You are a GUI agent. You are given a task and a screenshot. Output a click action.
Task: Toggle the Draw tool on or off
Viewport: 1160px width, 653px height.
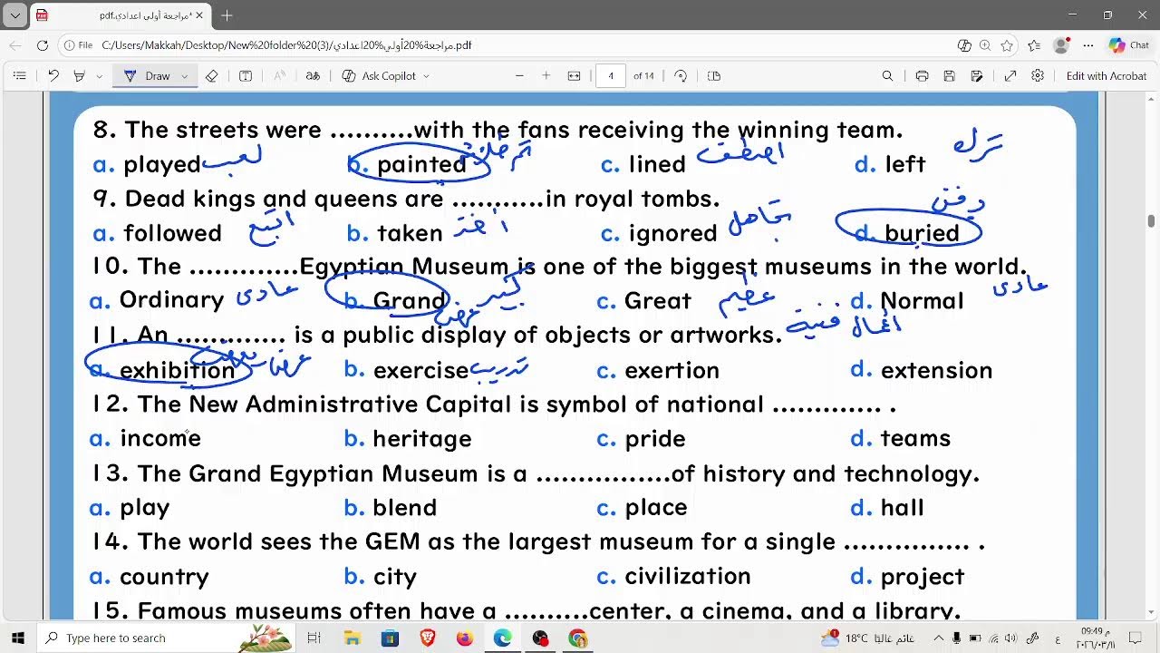point(147,76)
